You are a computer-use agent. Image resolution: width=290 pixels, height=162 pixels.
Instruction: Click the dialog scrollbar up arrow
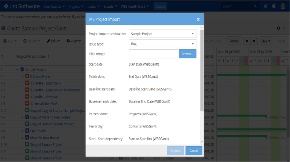pos(202,28)
